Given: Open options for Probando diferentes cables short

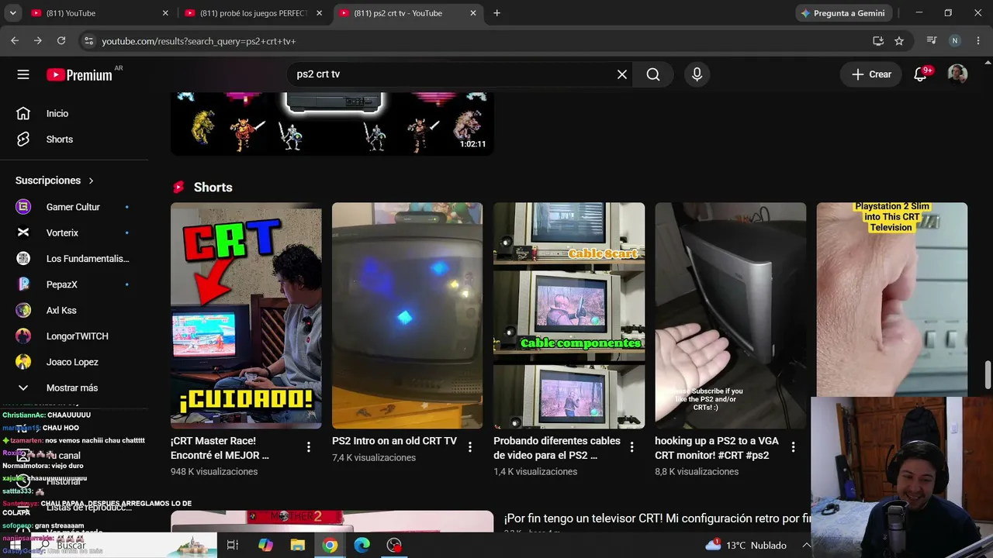Looking at the screenshot, I should pyautogui.click(x=631, y=447).
